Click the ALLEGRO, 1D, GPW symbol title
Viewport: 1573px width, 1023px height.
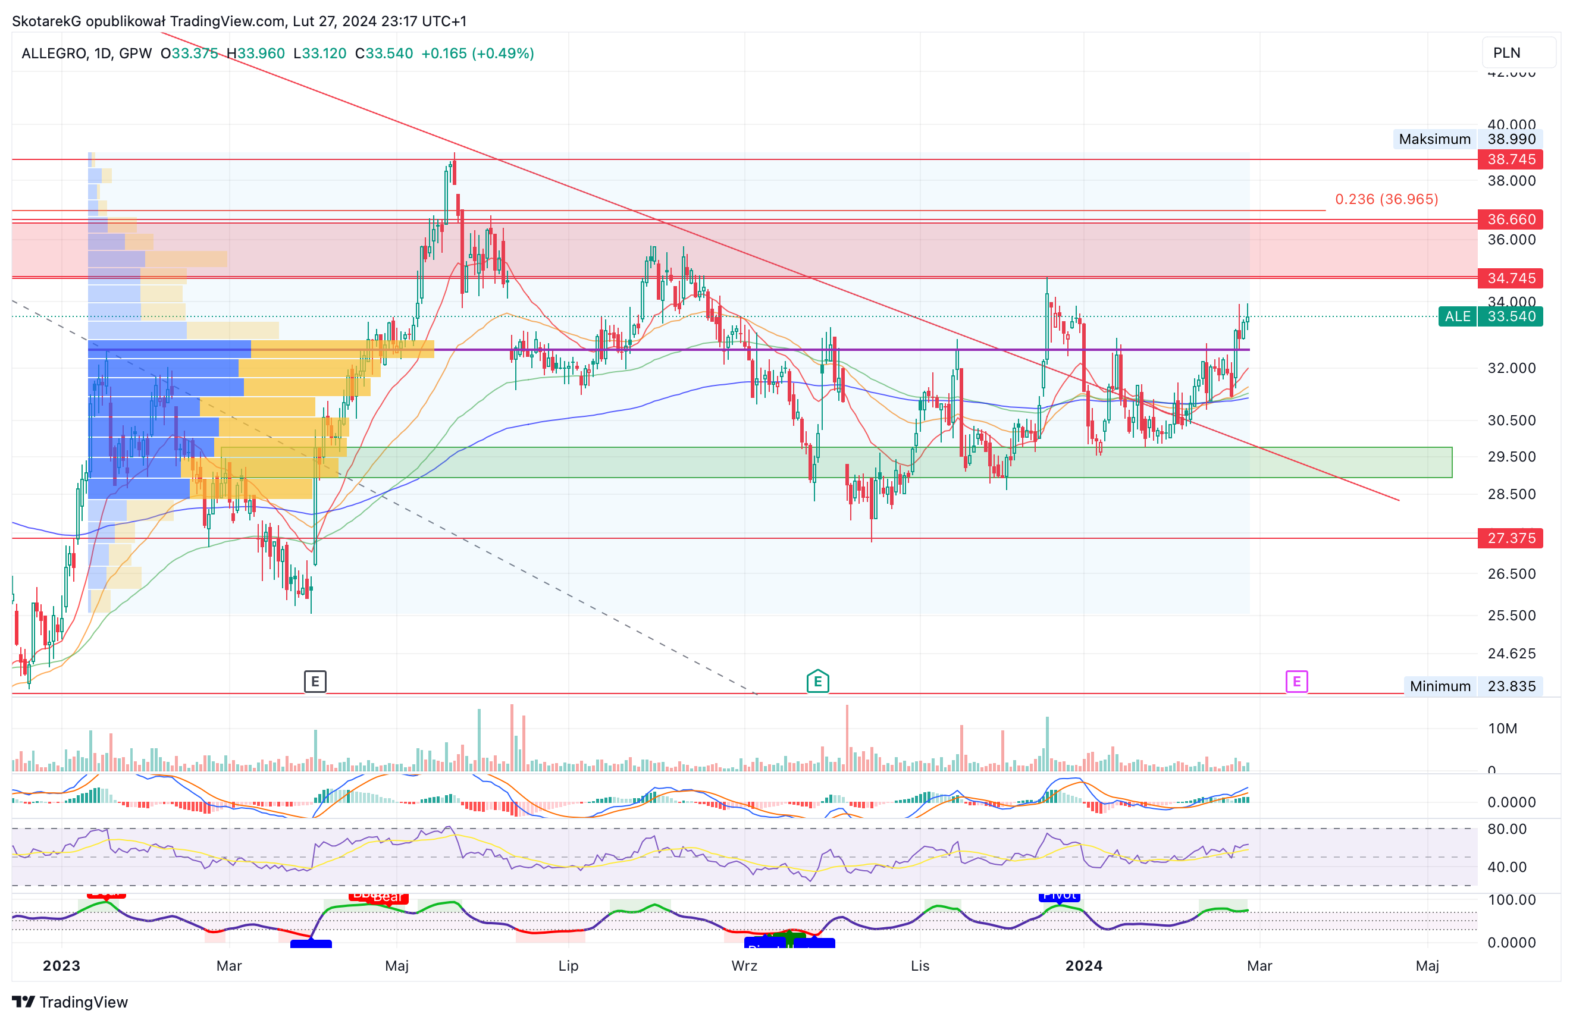point(87,54)
